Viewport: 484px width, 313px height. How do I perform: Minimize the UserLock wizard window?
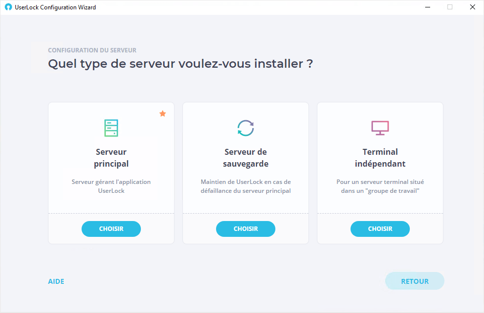point(428,7)
